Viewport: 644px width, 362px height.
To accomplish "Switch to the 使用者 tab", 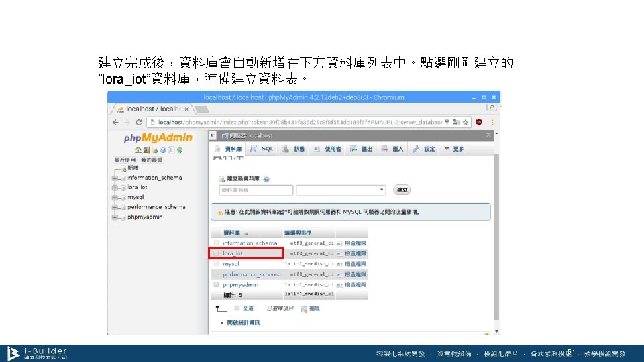I will (327, 149).
